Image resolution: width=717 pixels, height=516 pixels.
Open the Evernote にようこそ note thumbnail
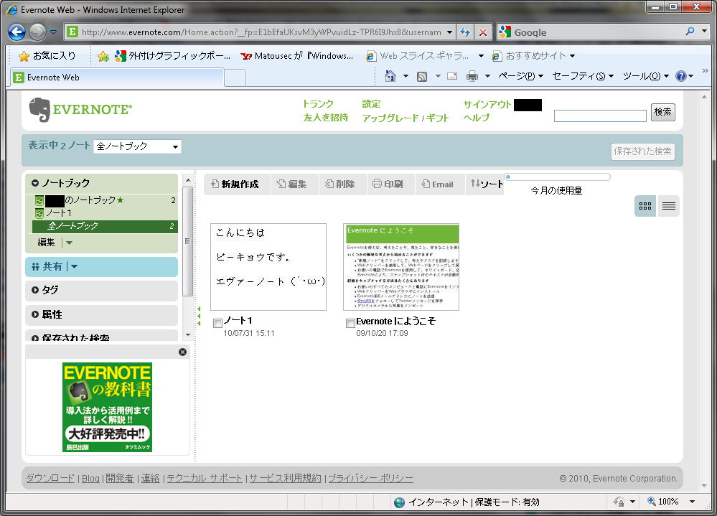(x=401, y=267)
